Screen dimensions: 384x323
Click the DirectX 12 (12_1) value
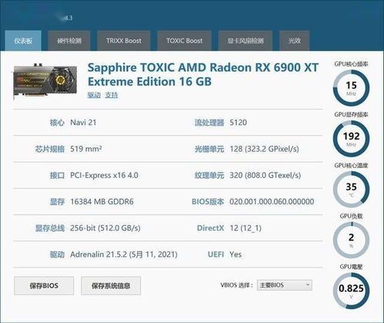click(x=245, y=228)
